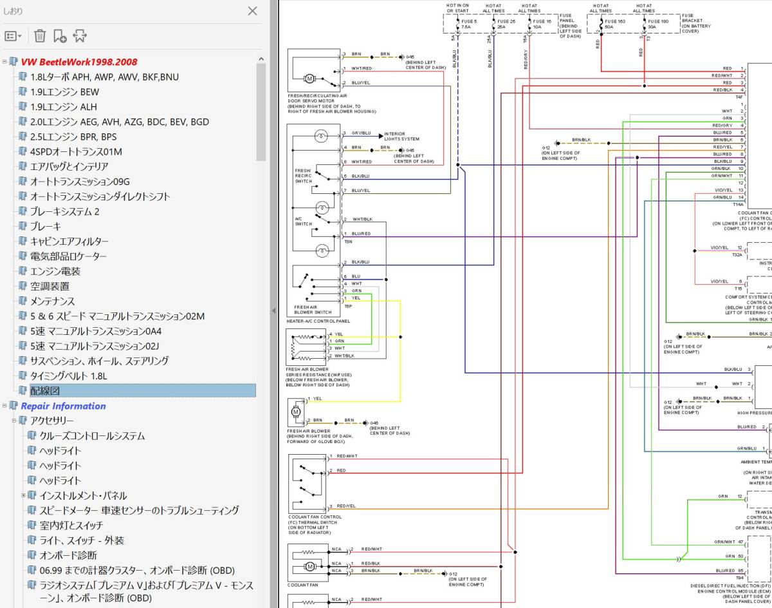The width and height of the screenshot is (772, 608).
Task: Click the COOLANT FAN label in diagram
Action: pos(304,585)
